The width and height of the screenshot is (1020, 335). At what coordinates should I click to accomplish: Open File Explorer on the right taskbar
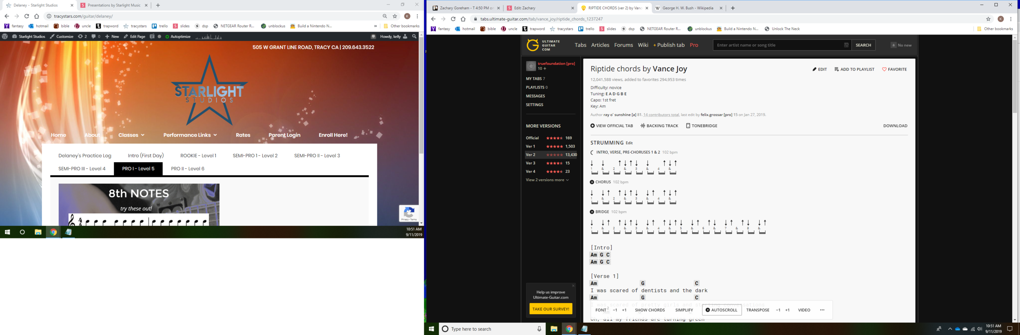click(x=554, y=329)
